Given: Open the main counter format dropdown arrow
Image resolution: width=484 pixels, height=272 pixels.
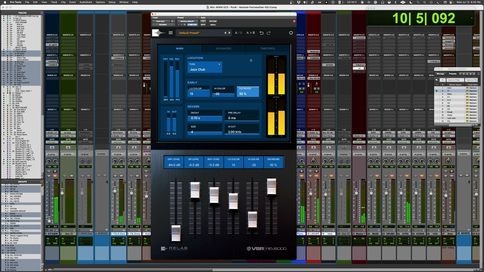Looking at the screenshot, I should (x=472, y=18).
